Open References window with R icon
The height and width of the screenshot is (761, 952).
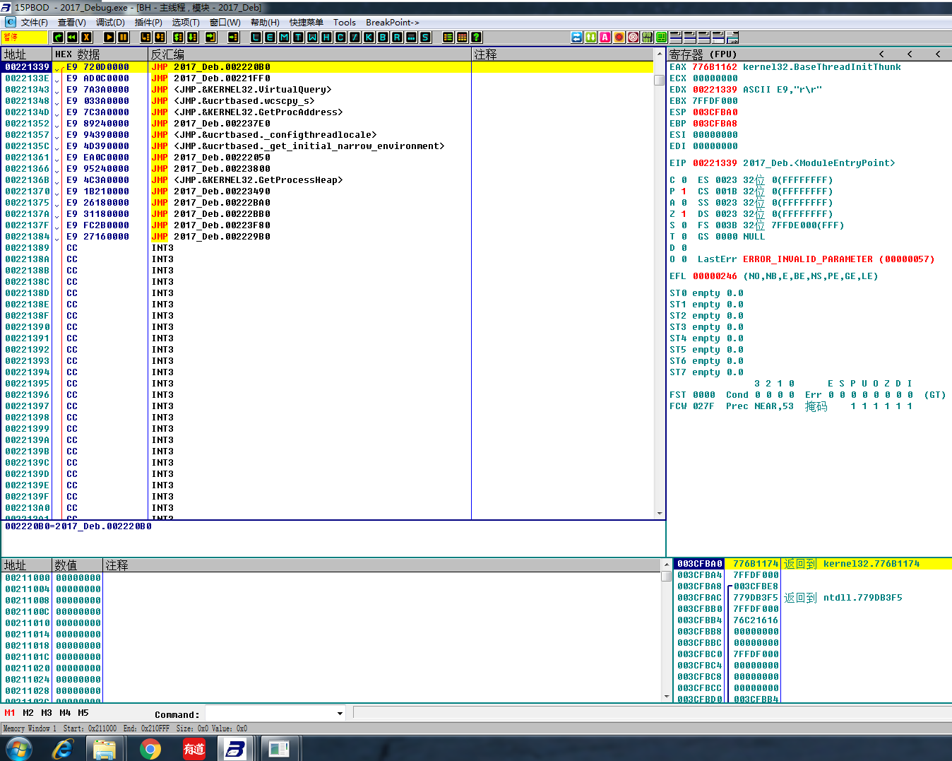(x=397, y=37)
